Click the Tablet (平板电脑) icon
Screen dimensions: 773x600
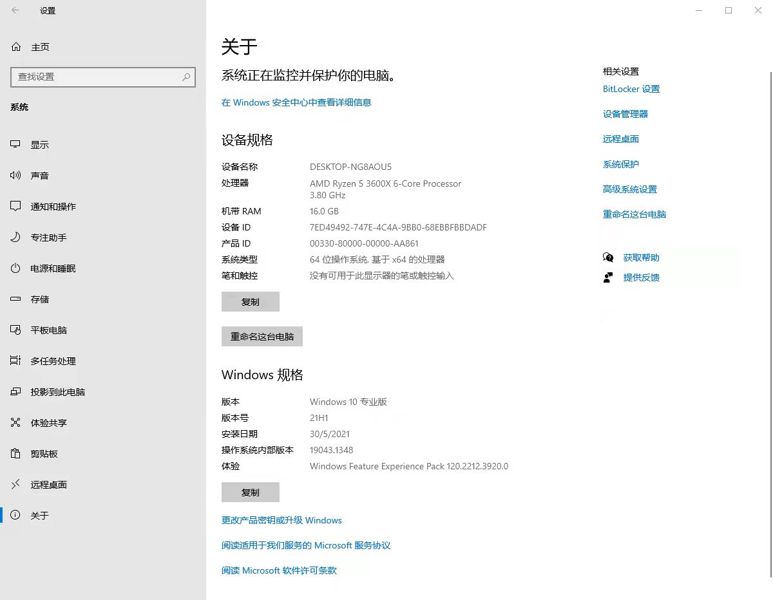click(16, 330)
